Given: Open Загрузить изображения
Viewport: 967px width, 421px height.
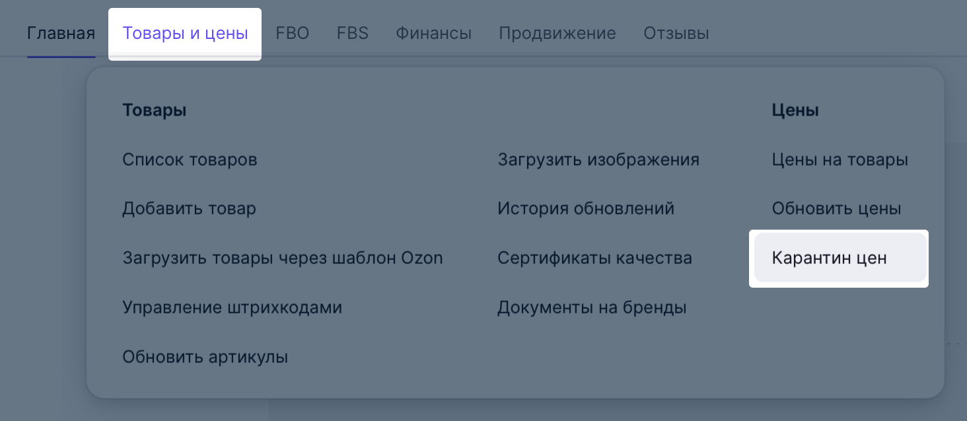Looking at the screenshot, I should (598, 160).
